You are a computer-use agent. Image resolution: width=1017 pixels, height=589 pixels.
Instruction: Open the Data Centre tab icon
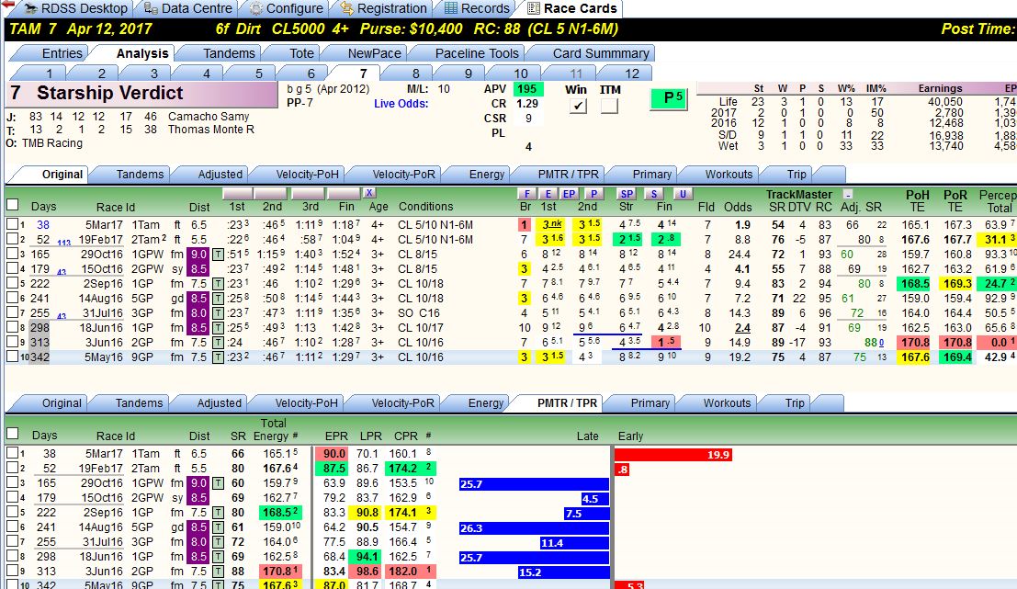(x=151, y=8)
